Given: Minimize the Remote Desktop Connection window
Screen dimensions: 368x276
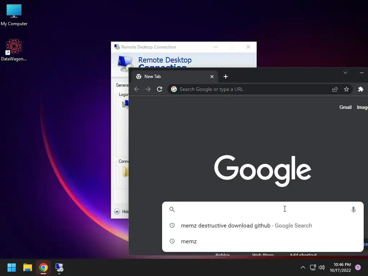Looking at the screenshot, I should (216, 47).
